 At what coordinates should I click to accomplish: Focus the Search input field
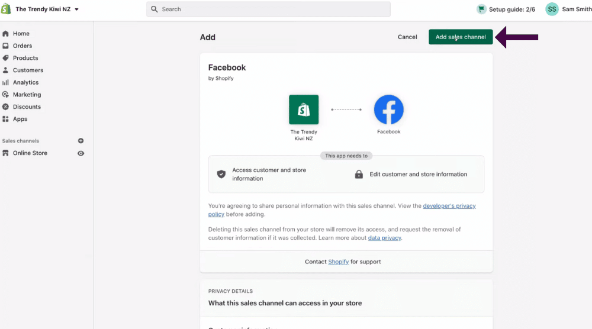[268, 9]
